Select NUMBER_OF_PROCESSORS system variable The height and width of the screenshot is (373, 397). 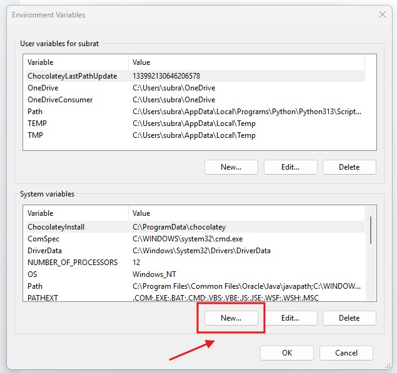click(72, 263)
